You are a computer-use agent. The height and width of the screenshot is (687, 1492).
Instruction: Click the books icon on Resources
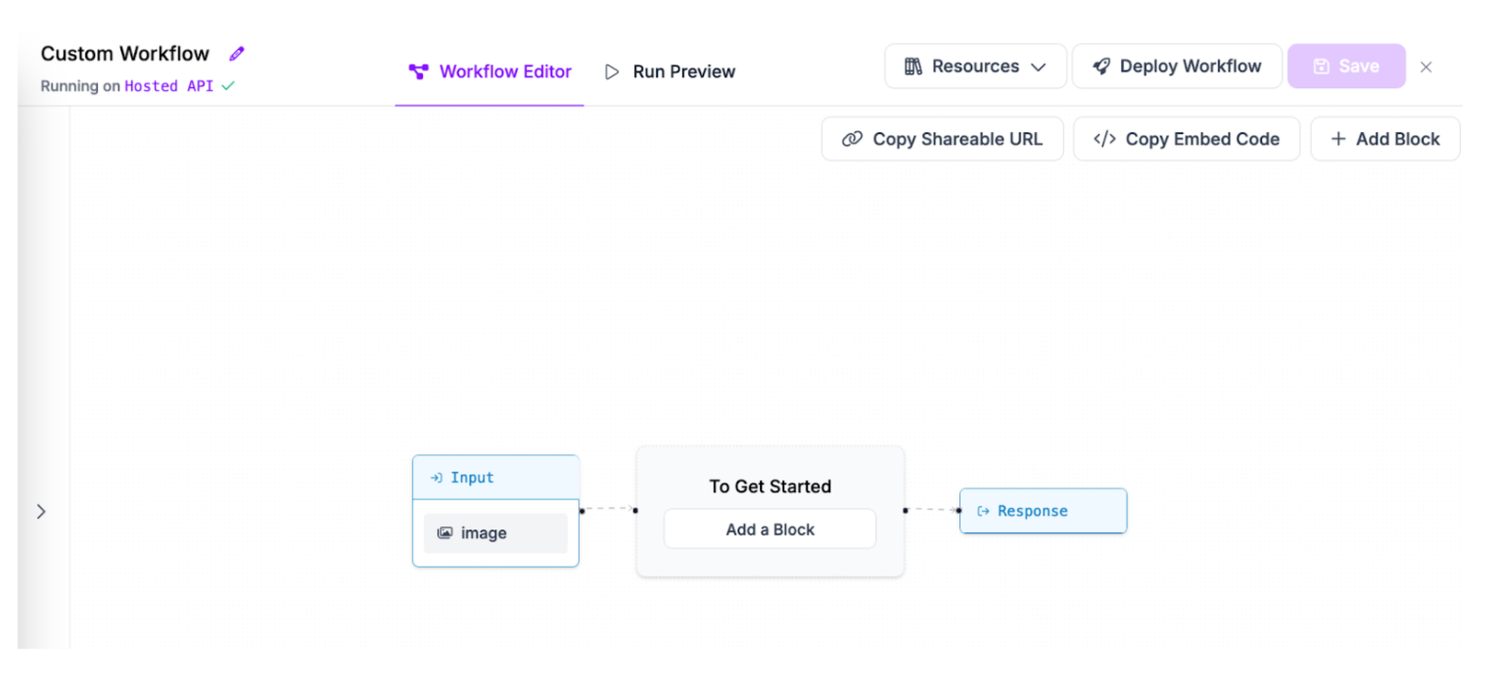pos(913,67)
